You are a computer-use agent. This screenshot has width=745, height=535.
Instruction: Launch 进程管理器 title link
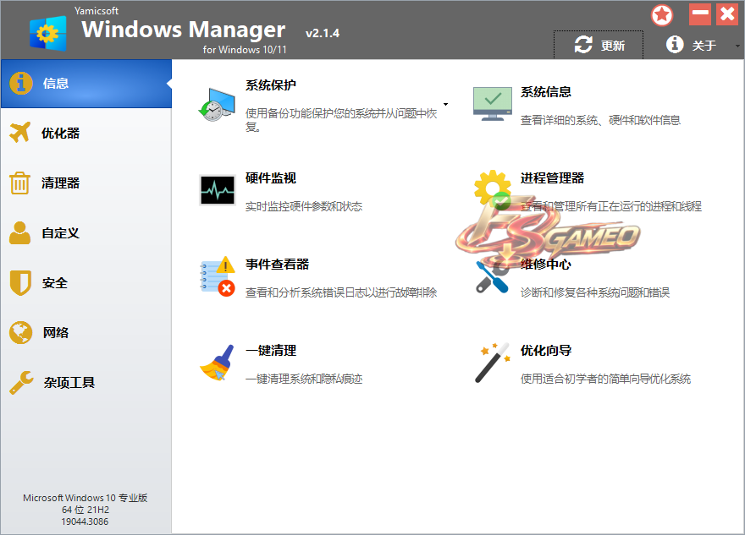(552, 178)
